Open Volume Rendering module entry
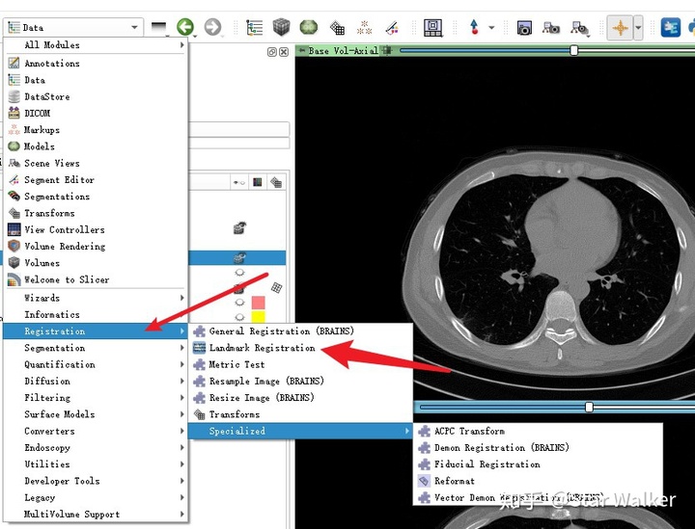Viewport: 695px width, 529px height. [x=96, y=247]
